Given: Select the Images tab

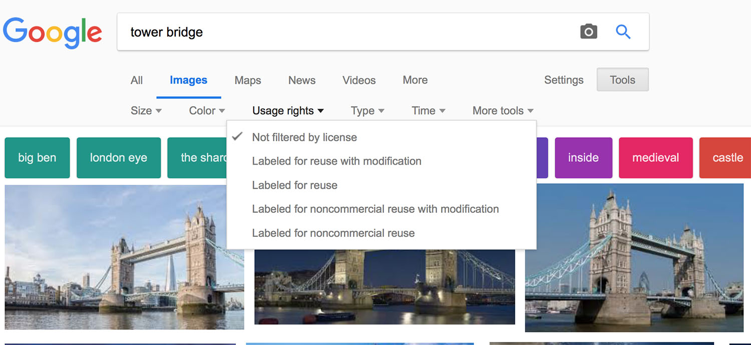Looking at the screenshot, I should [188, 80].
